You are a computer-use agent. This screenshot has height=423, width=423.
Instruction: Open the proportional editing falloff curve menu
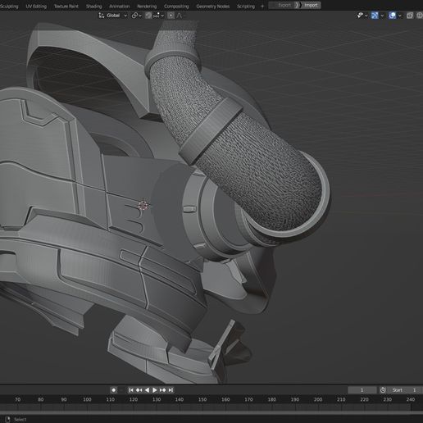(x=180, y=16)
